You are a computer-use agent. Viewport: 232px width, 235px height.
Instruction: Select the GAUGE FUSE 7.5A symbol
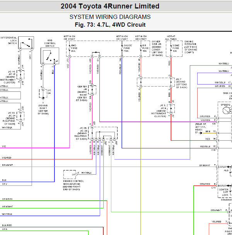click(x=122, y=48)
